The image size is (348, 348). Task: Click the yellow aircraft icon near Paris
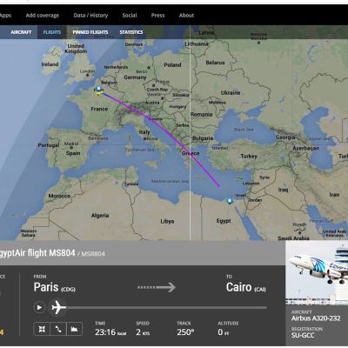click(99, 93)
